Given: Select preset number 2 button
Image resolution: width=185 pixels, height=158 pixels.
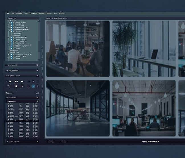Looking at the screenshot, I should pos(33,82).
